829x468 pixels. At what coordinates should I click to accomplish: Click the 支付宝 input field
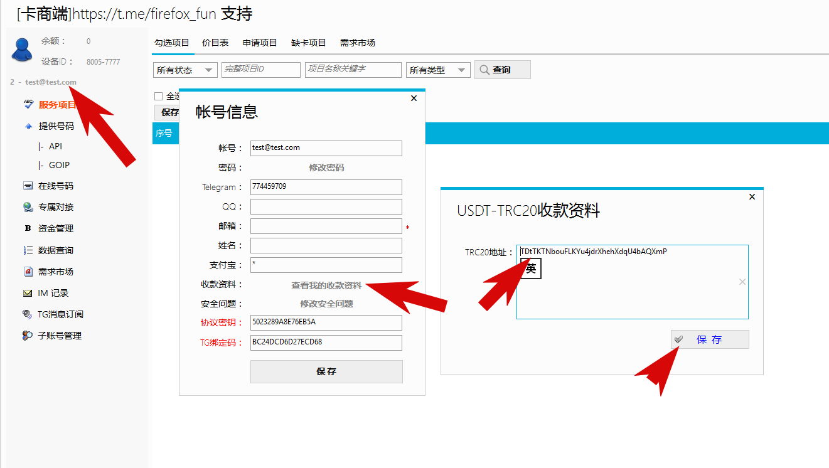pyautogui.click(x=326, y=265)
